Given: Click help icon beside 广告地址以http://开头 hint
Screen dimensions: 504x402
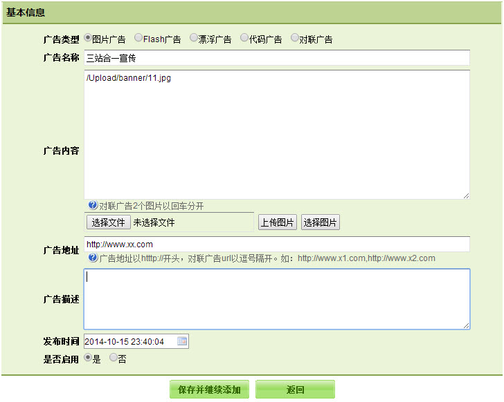Looking at the screenshot, I should pyautogui.click(x=93, y=258).
